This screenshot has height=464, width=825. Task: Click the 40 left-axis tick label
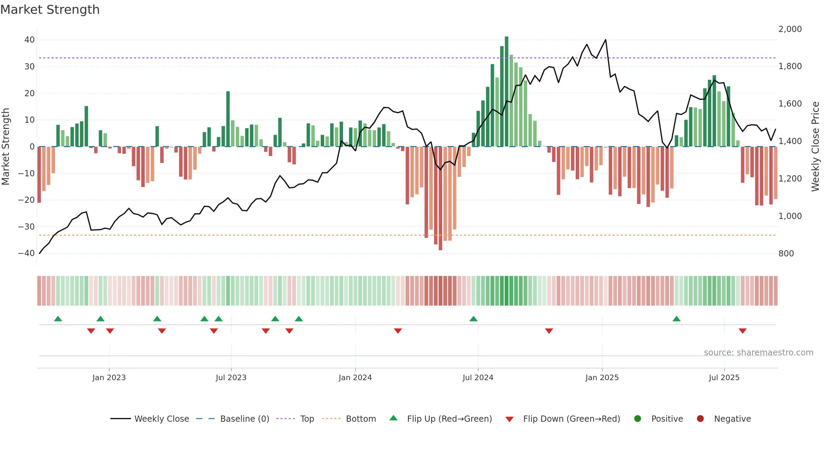click(29, 40)
